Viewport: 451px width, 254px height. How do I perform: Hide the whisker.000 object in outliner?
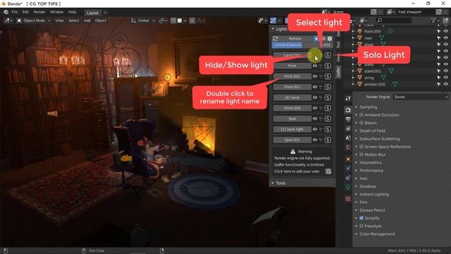[x=446, y=84]
